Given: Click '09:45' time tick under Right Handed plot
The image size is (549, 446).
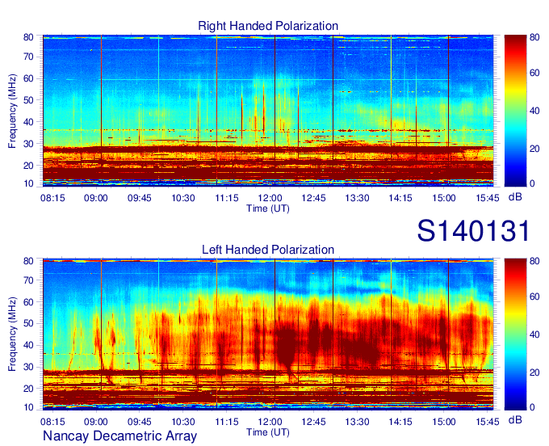Looking at the screenshot, I should point(140,198).
